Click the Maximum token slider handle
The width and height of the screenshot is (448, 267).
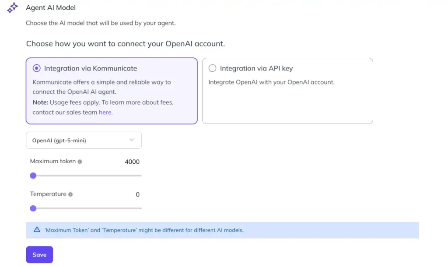[x=33, y=176]
